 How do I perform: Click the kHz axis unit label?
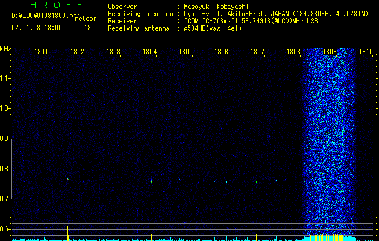pyautogui.click(x=5, y=49)
